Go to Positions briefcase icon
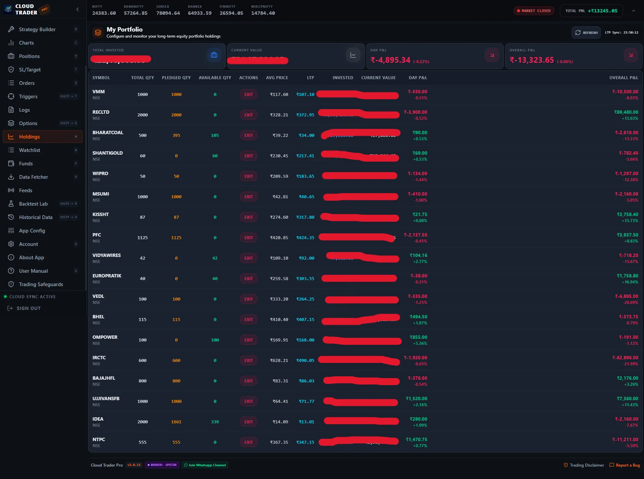This screenshot has height=479, width=644. [11, 56]
